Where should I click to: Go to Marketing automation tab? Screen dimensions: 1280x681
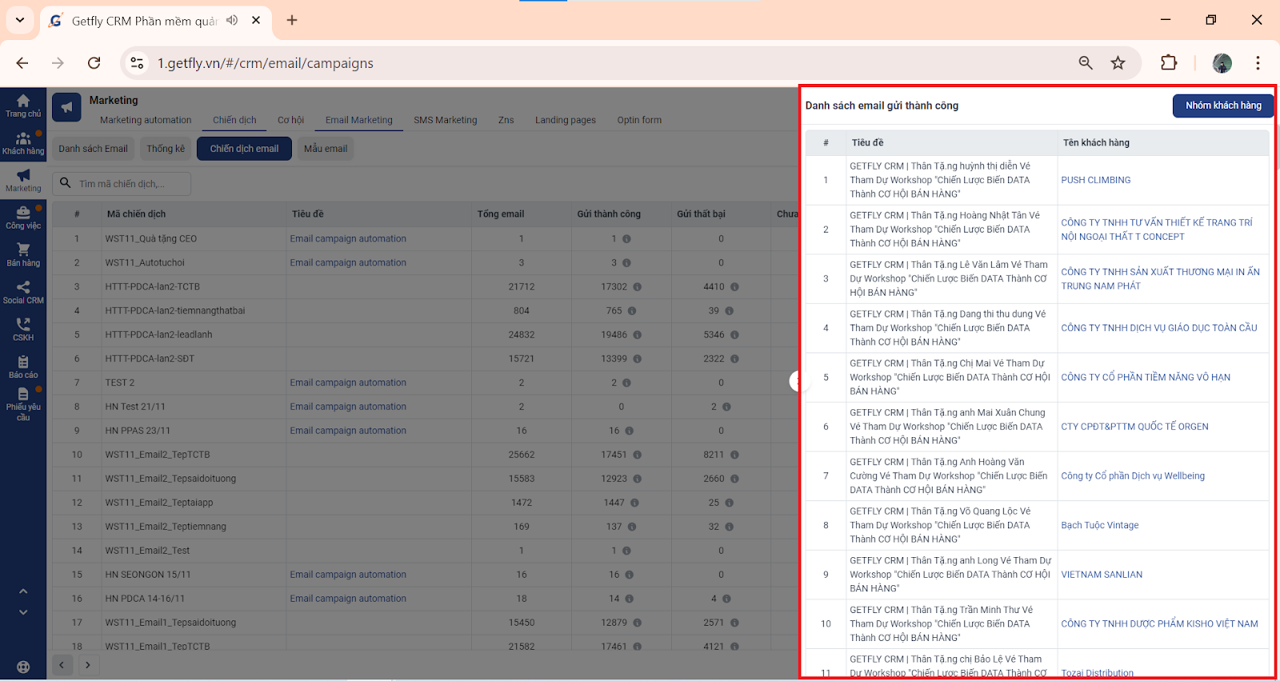coord(146,120)
